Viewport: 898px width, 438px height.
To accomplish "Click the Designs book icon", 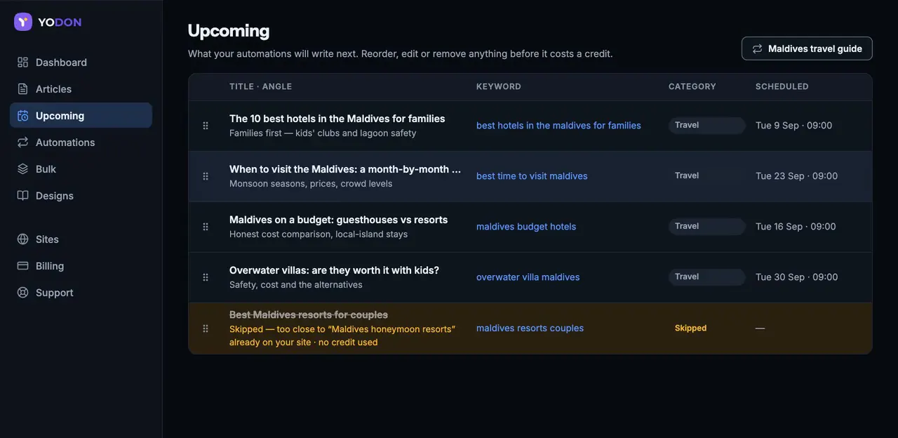I will tap(23, 196).
